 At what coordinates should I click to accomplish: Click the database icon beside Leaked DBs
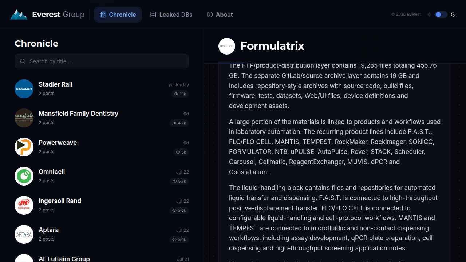[153, 15]
